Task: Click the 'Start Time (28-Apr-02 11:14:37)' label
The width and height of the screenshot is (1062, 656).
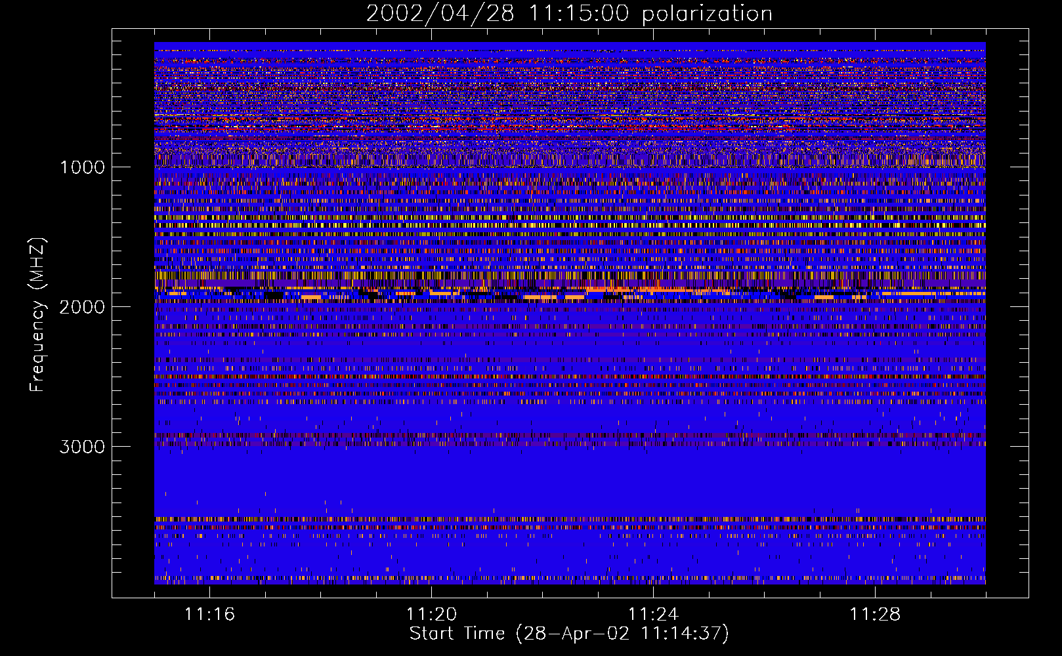Action: [x=569, y=634]
